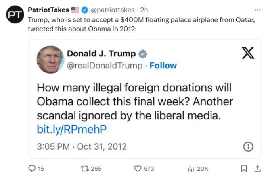
Task: Open the PatriotTakes display name
Action: point(48,10)
